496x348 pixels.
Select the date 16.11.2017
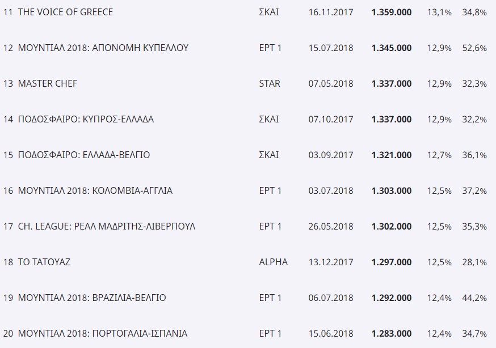[331, 12]
